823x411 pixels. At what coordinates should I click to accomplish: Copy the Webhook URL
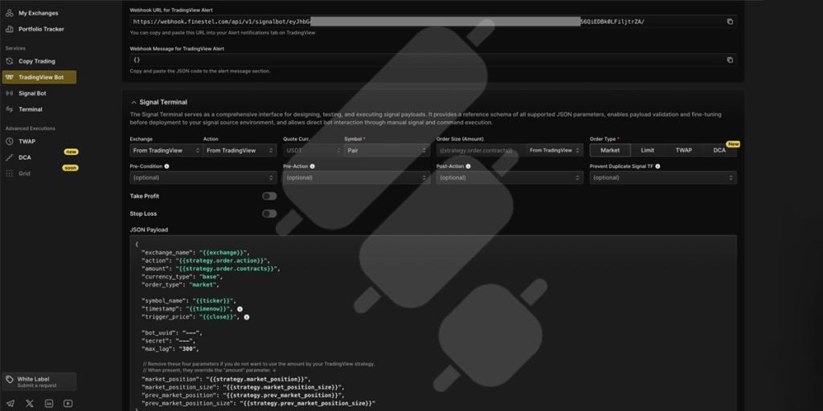pyautogui.click(x=730, y=22)
